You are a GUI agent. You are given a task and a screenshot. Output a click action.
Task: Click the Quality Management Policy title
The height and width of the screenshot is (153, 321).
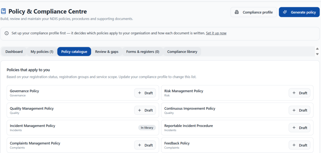coord(32,109)
